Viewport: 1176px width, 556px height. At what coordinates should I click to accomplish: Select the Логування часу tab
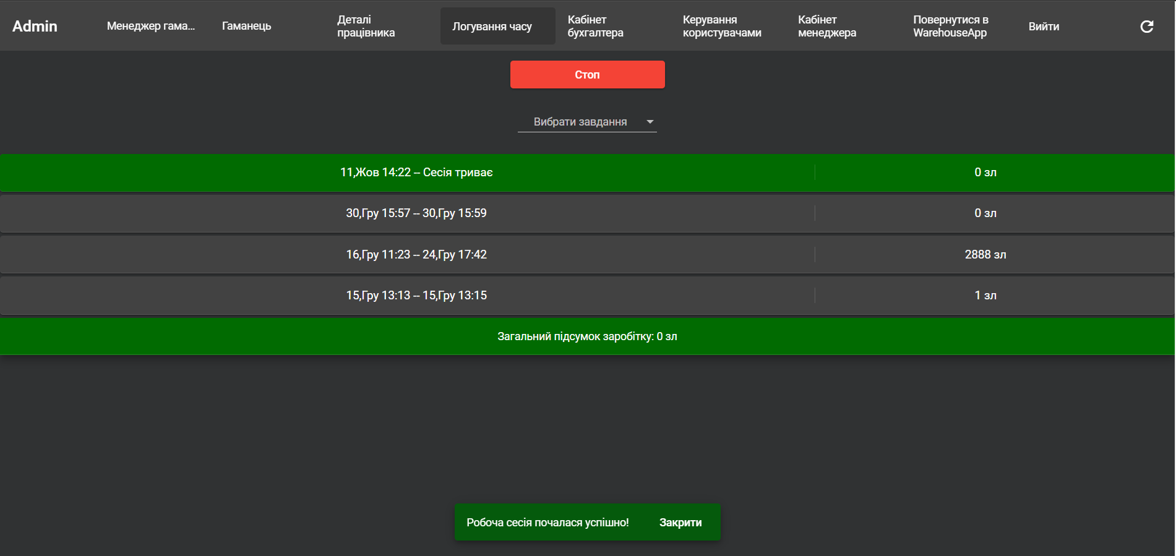(x=497, y=26)
